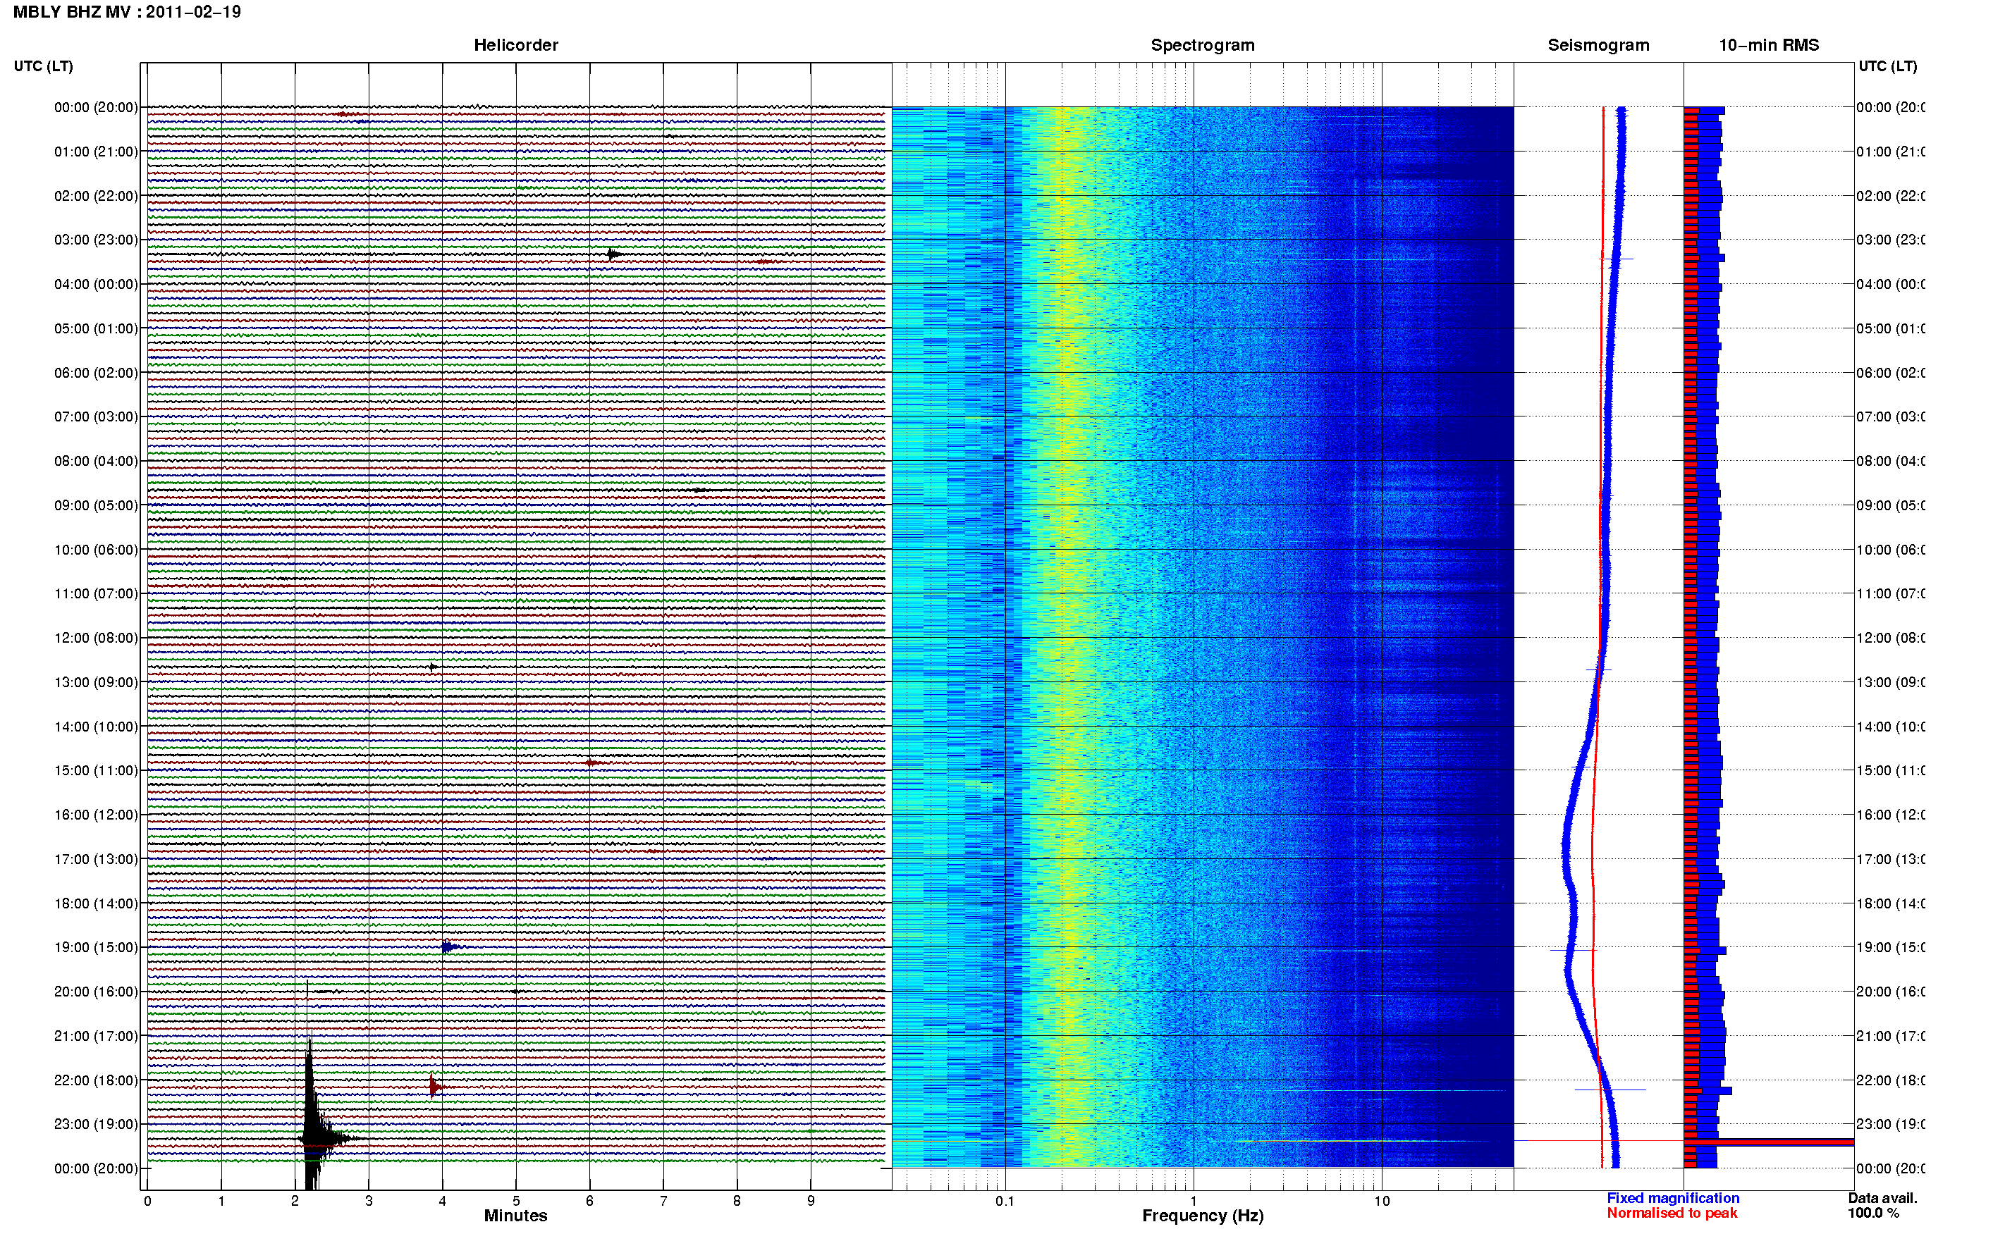Viewport: 2005px width, 1253px height.
Task: Click the left 23:00 (19:00) time label
Action: [96, 1124]
